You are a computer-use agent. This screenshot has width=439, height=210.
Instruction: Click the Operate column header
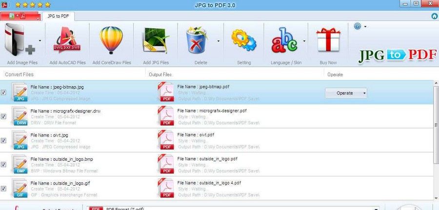pos(335,75)
